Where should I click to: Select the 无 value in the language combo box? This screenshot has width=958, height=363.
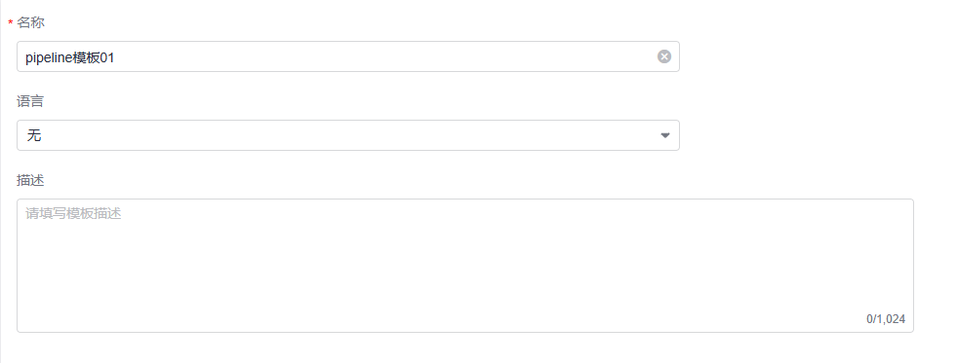point(34,135)
